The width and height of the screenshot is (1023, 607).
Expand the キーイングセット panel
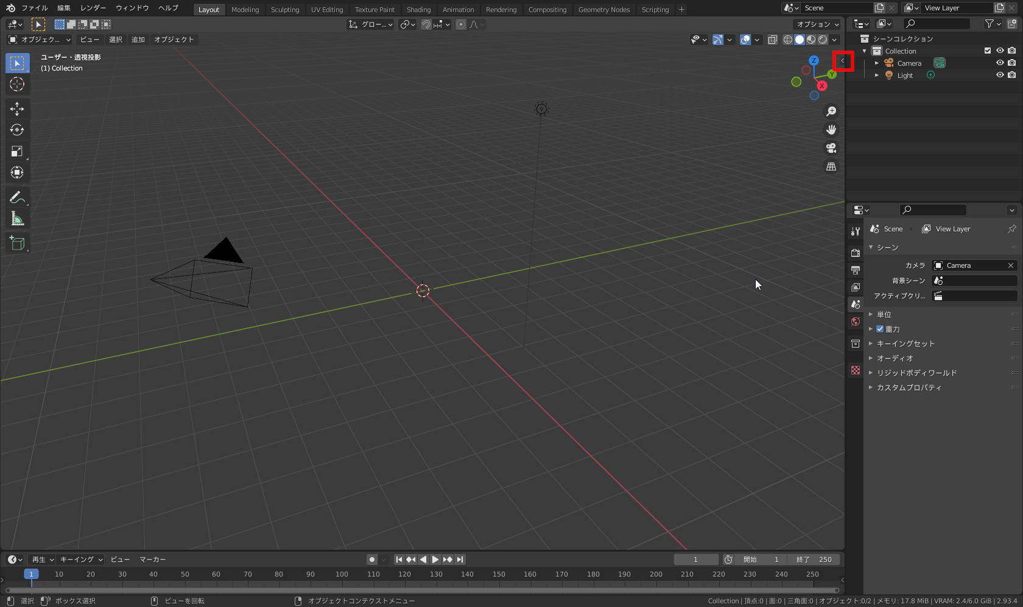[871, 343]
